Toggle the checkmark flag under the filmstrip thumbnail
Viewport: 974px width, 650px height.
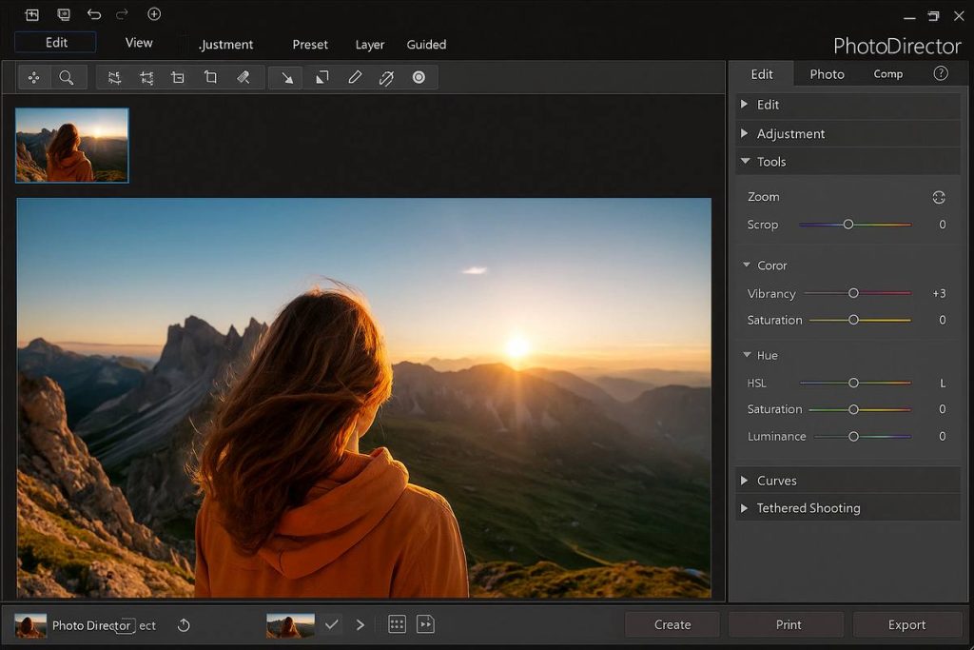tap(332, 623)
